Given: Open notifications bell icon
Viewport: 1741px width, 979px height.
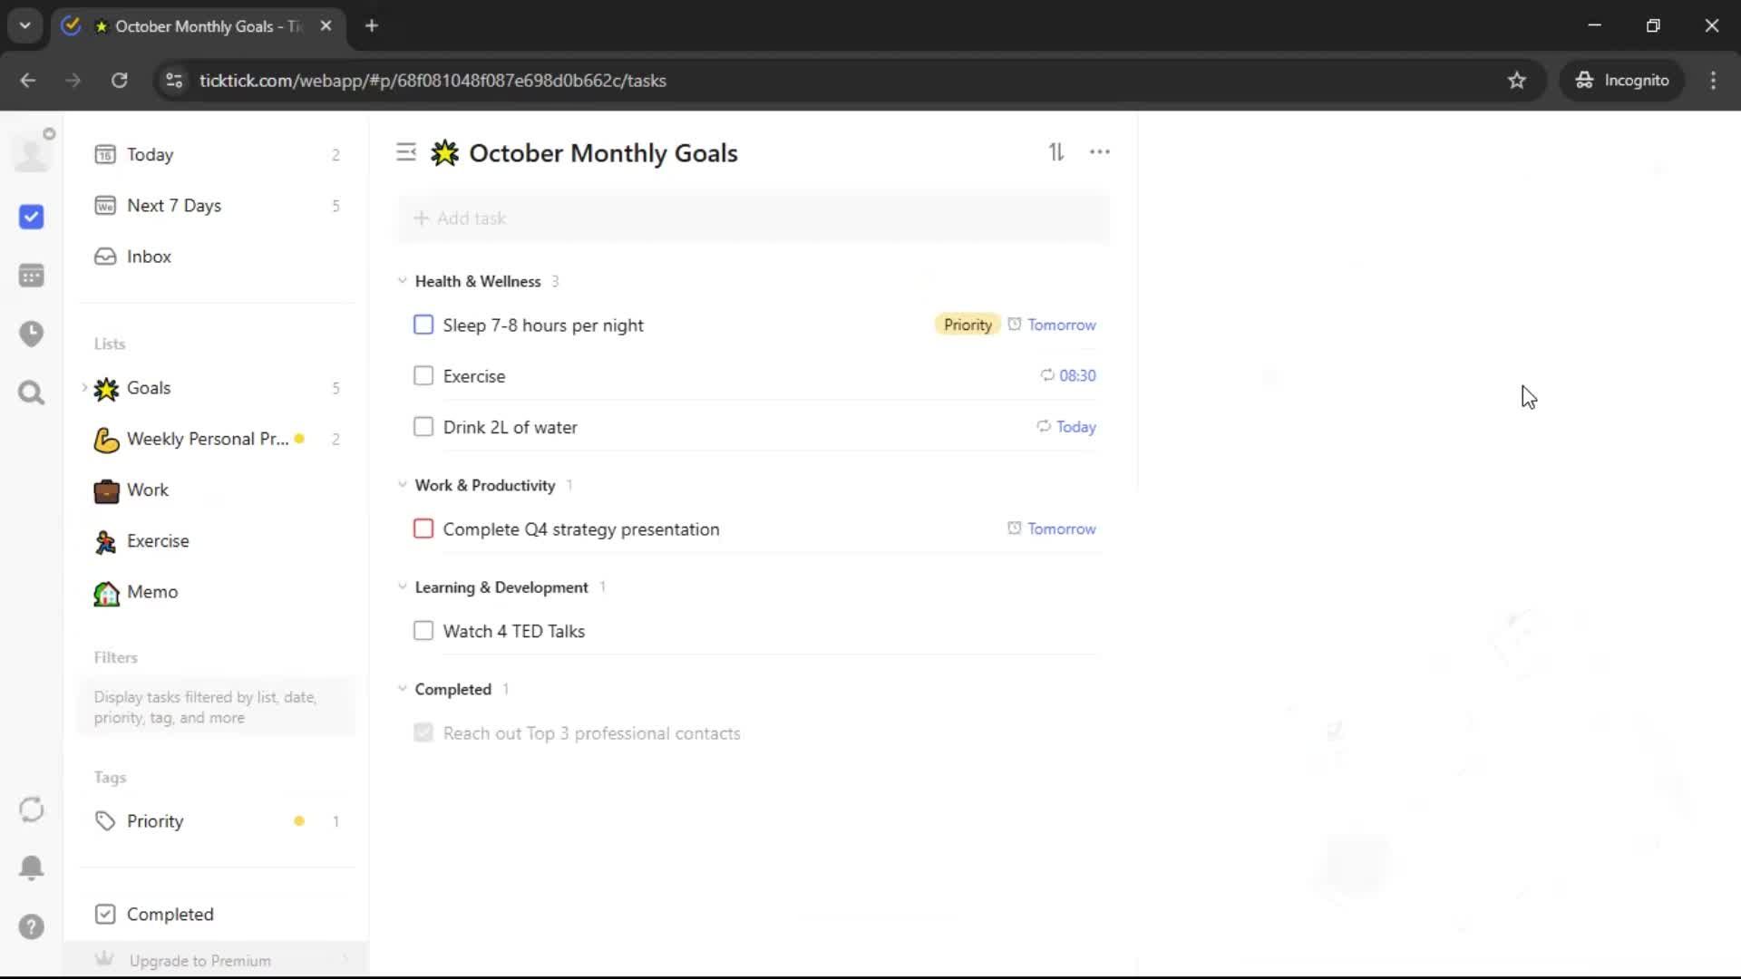Looking at the screenshot, I should pyautogui.click(x=32, y=868).
